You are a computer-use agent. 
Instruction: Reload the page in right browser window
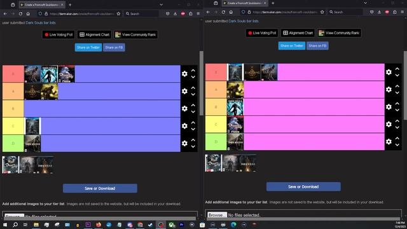coord(223,12)
